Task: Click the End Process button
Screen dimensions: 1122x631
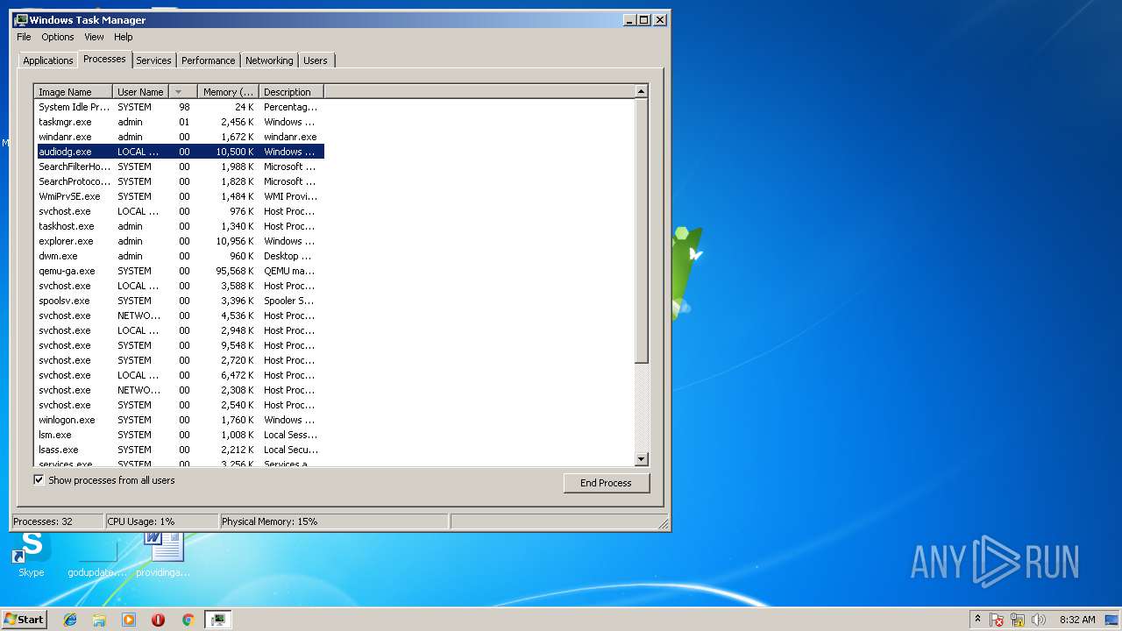Action: (x=606, y=483)
